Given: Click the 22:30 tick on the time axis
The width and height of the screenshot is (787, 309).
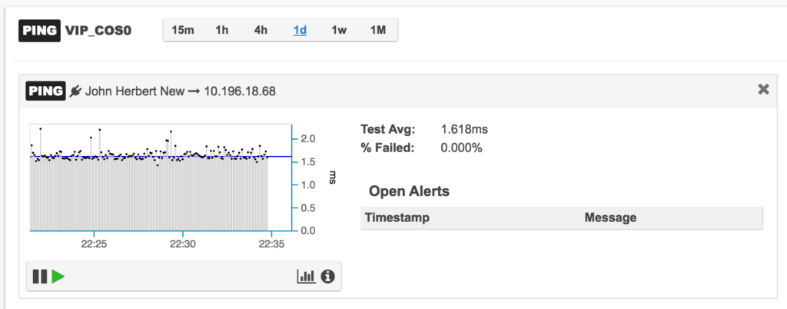Looking at the screenshot, I should [x=183, y=244].
